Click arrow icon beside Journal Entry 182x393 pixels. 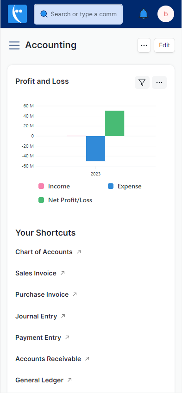(x=63, y=316)
